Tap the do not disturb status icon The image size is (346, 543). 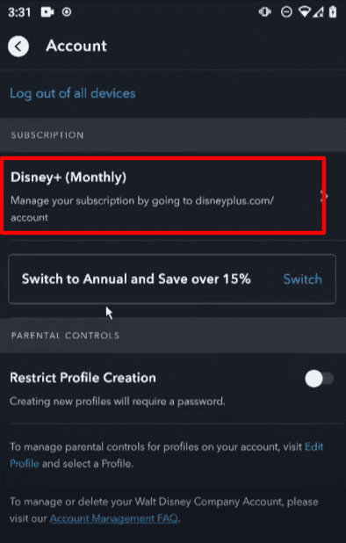pyautogui.click(x=286, y=12)
